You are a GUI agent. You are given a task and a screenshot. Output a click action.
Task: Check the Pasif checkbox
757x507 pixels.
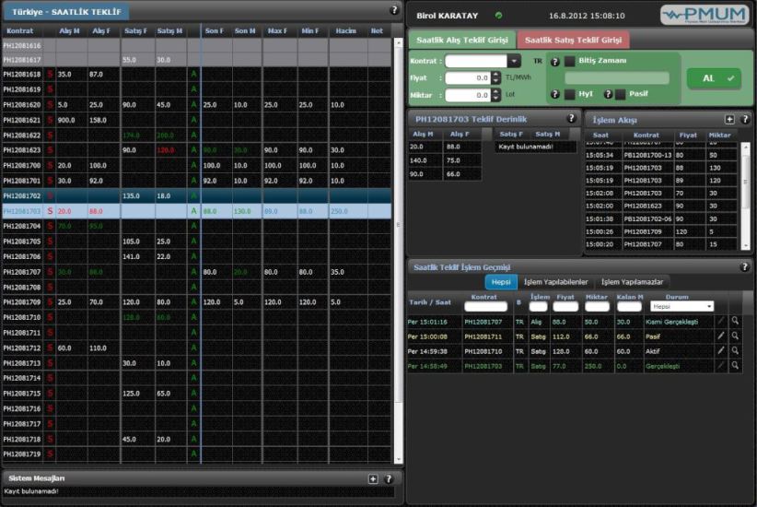click(x=620, y=94)
